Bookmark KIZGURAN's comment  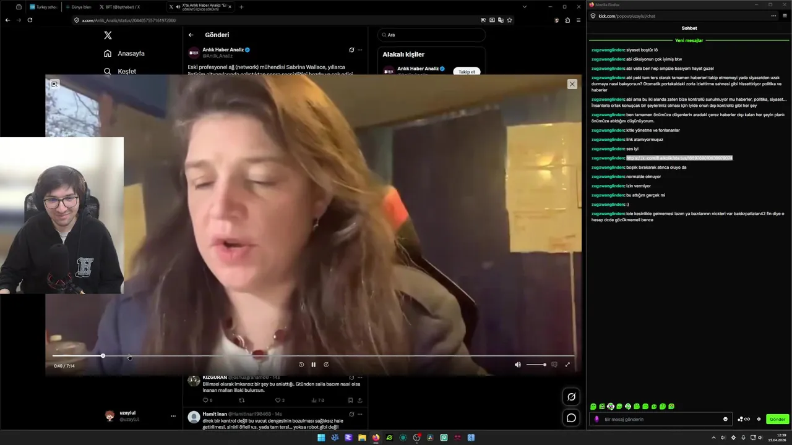(350, 400)
